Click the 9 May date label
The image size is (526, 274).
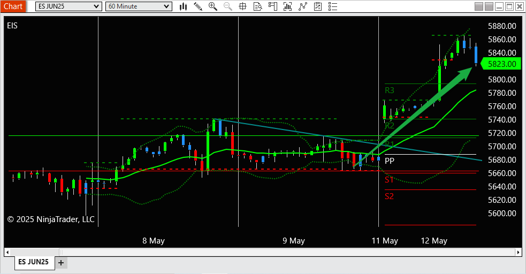(294, 241)
